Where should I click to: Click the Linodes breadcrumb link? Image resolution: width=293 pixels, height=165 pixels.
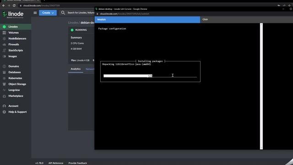73,22
